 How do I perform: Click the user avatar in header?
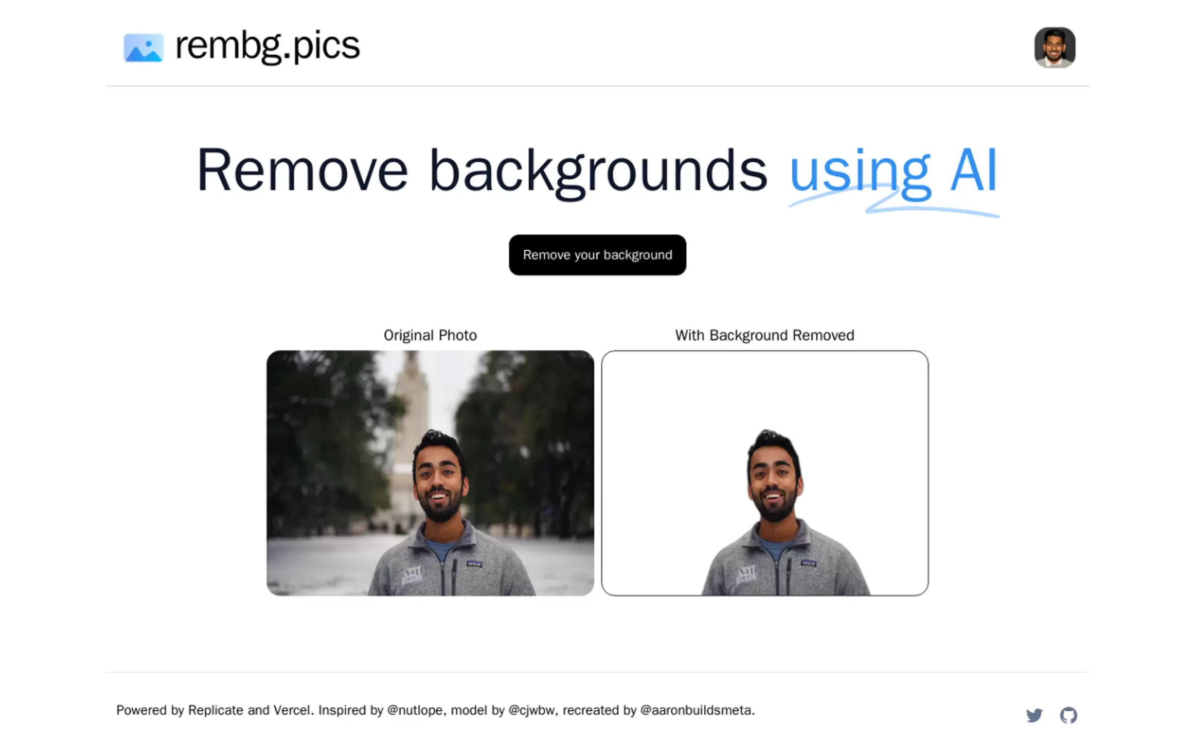click(1054, 48)
